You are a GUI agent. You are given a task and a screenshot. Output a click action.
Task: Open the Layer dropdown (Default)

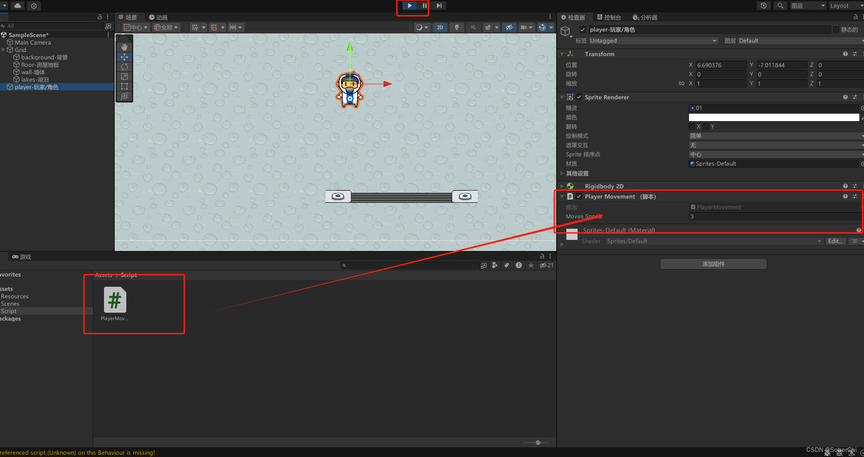click(x=800, y=41)
